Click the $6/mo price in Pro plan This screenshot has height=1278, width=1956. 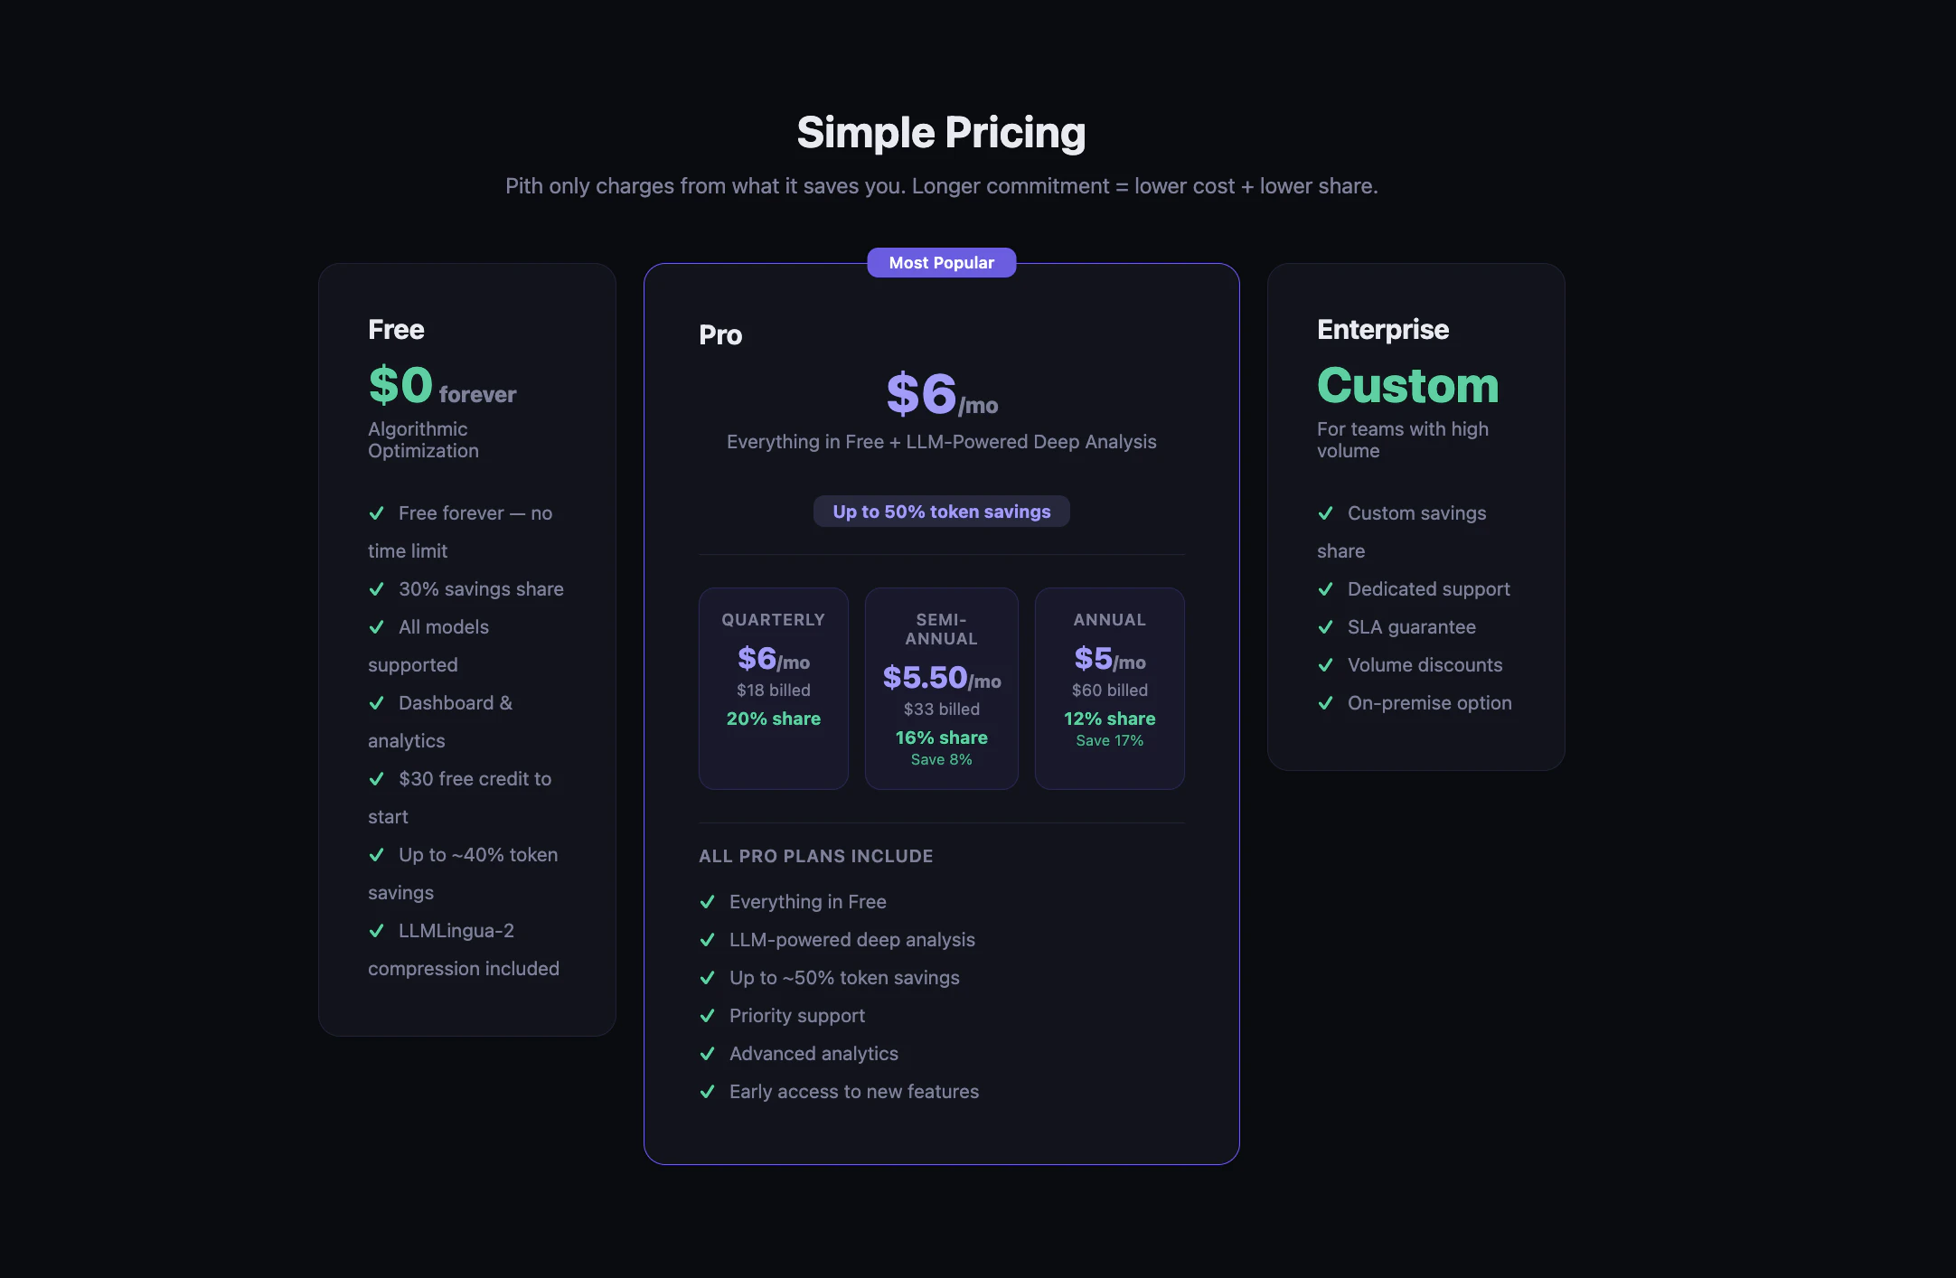tap(940, 395)
